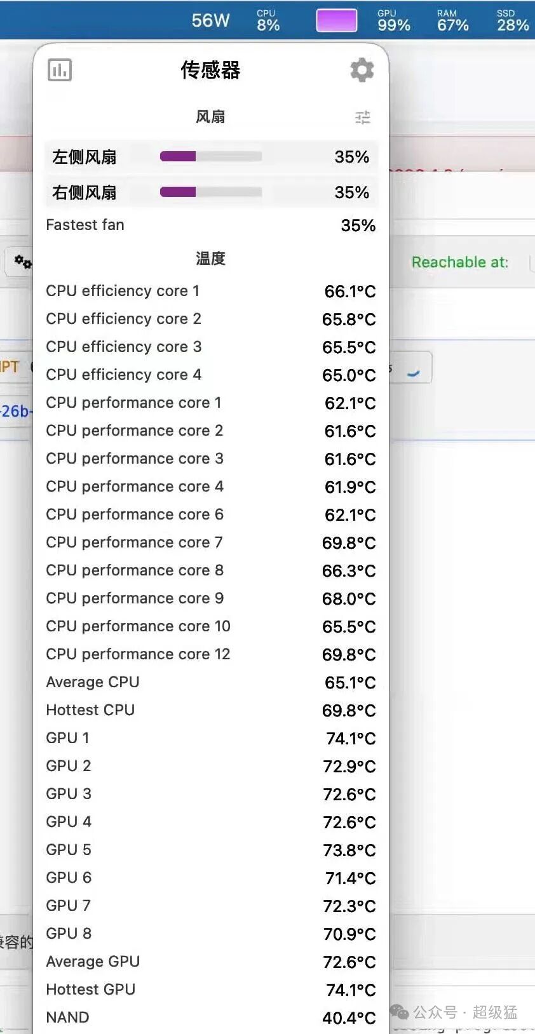Select the Average CPU row

[211, 682]
